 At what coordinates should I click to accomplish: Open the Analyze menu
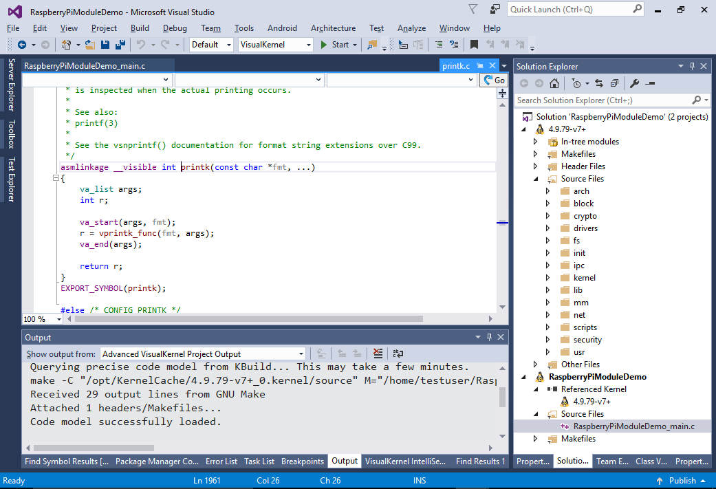click(411, 28)
